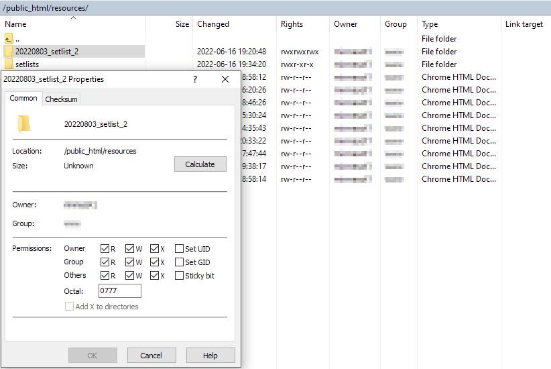Close the Properties dialog with X

(225, 79)
